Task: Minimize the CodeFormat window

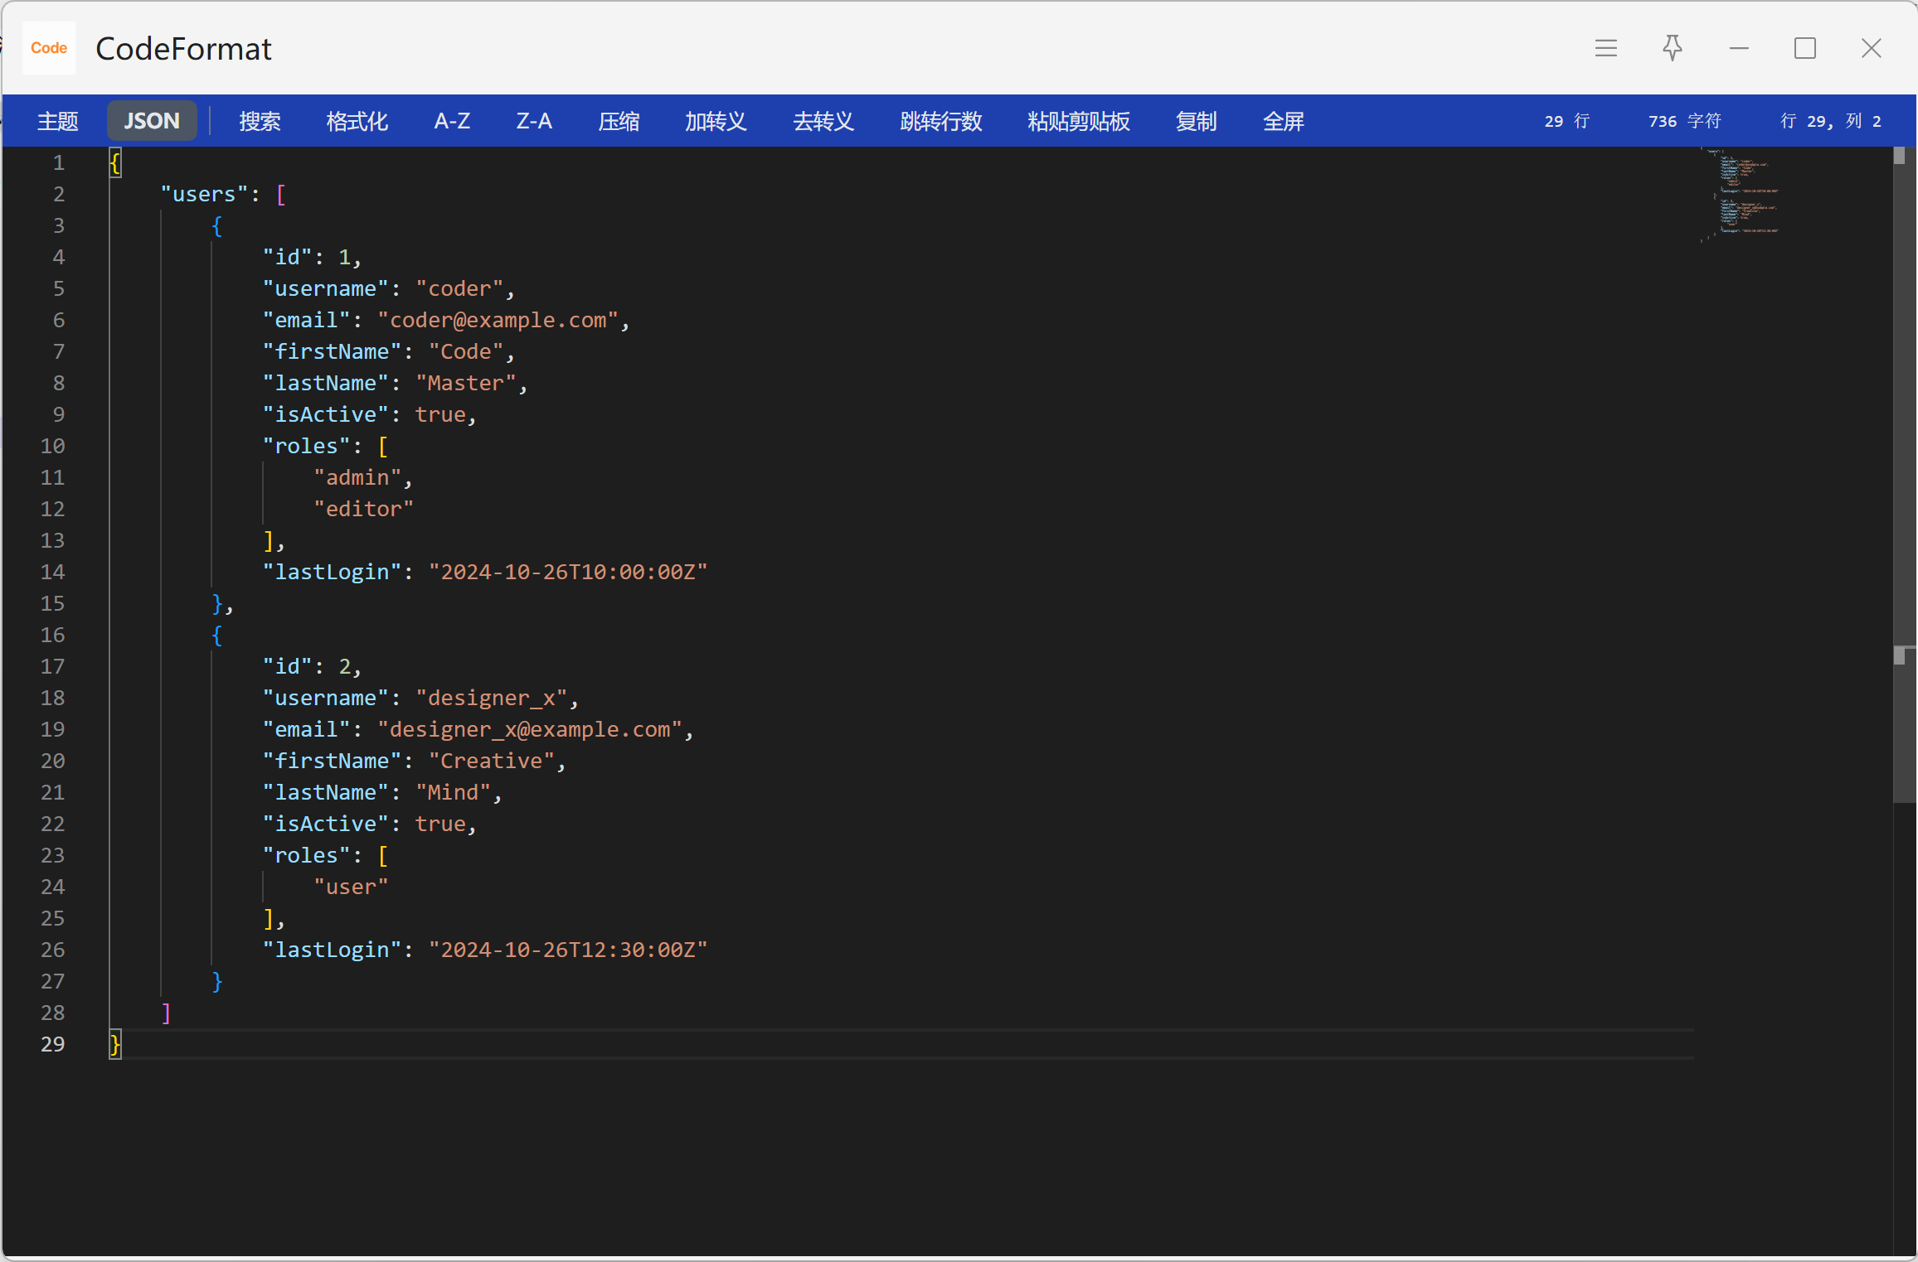Action: pos(1739,48)
